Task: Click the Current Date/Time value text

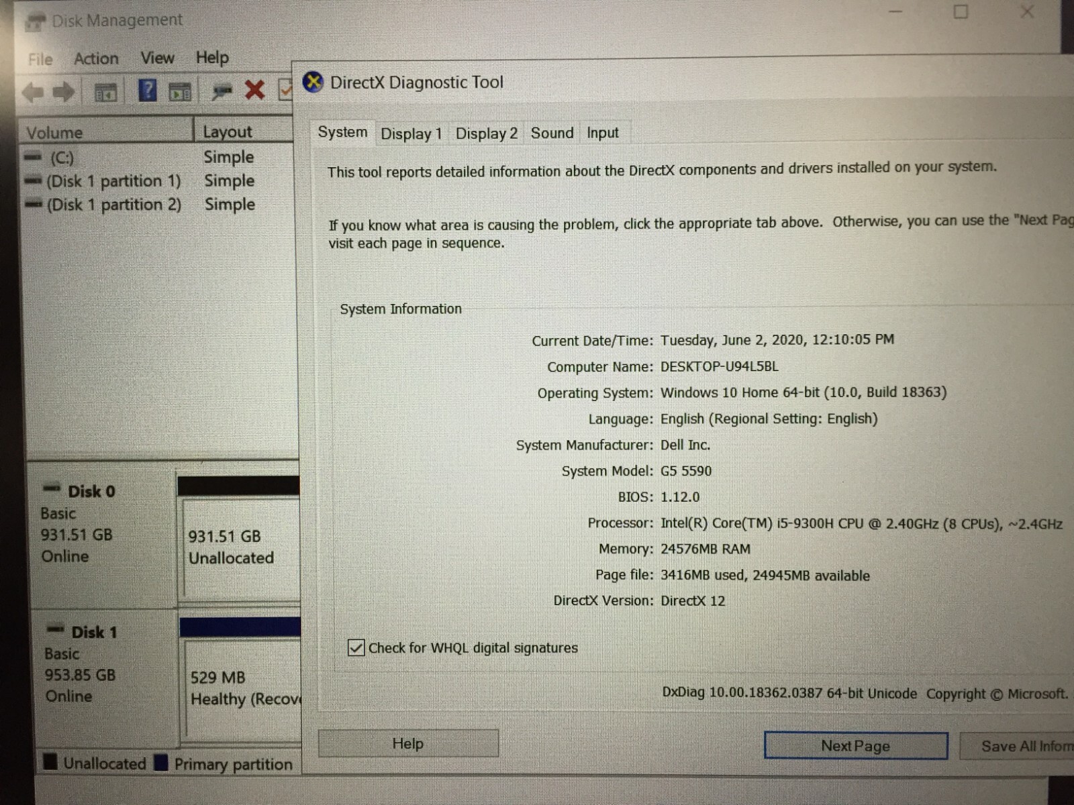Action: point(777,339)
